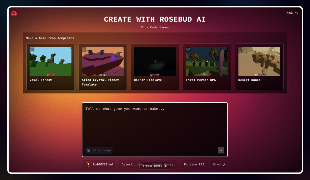Open the First-Person RPG template thumbnail
This screenshot has height=180, width=310.
tap(207, 61)
